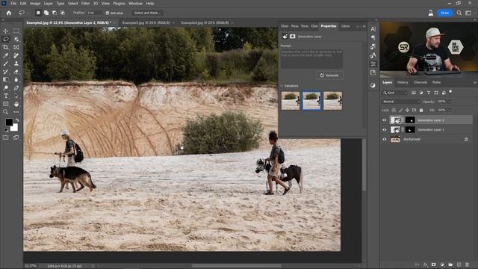Select the Crop tool

(6, 47)
